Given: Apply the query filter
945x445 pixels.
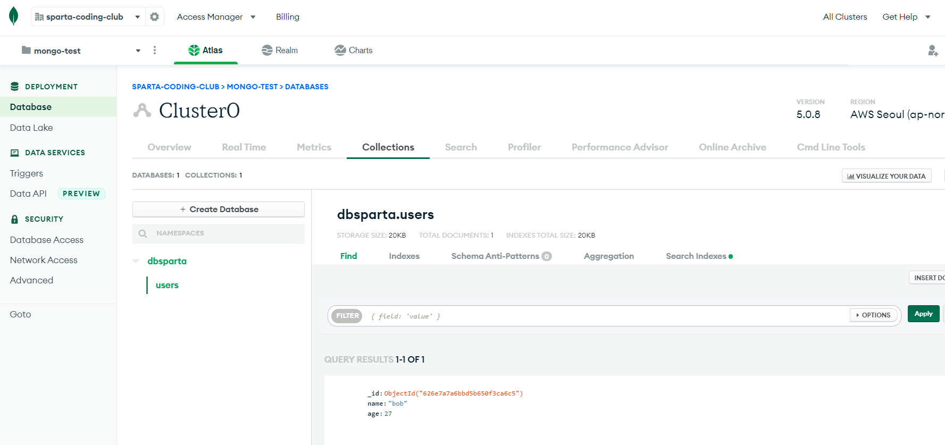Looking at the screenshot, I should pos(924,314).
